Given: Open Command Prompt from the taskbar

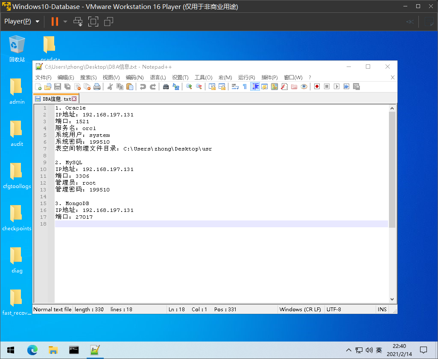Looking at the screenshot, I should pyautogui.click(x=74, y=350).
